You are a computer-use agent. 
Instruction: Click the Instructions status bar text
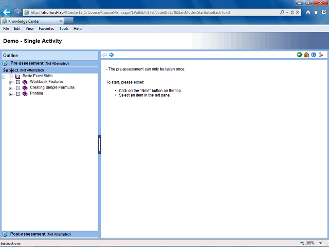coord(10,243)
